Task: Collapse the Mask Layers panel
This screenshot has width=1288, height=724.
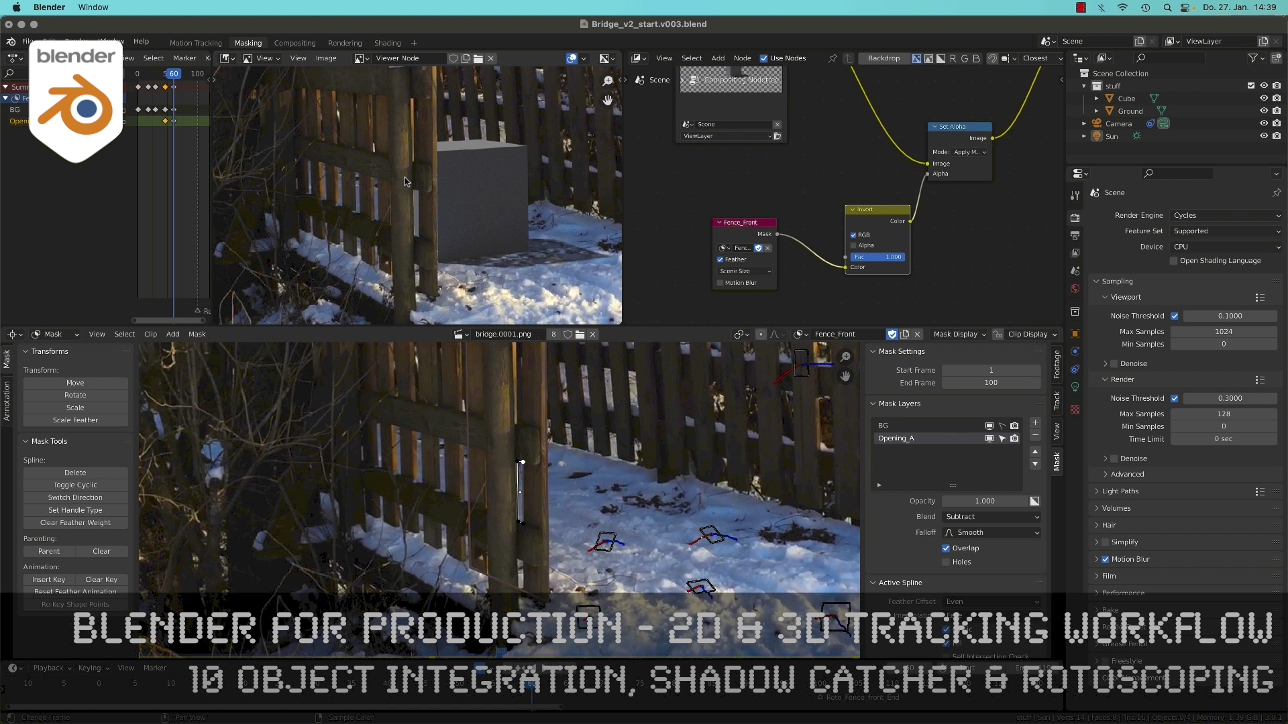Action: click(x=874, y=403)
